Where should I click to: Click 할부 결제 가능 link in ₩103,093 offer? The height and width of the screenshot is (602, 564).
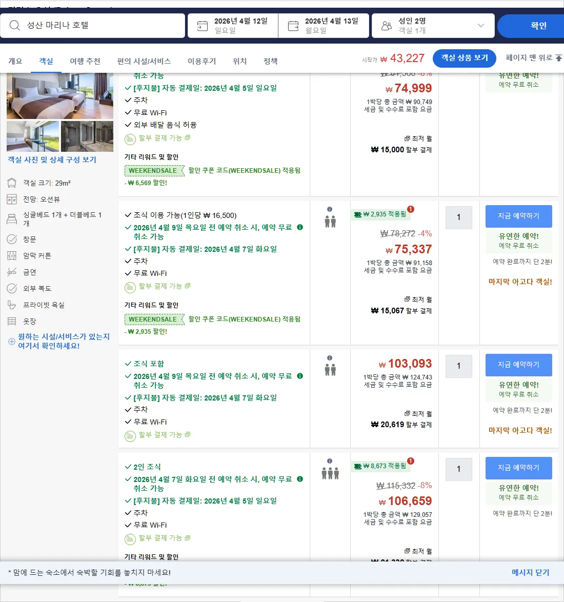164,435
